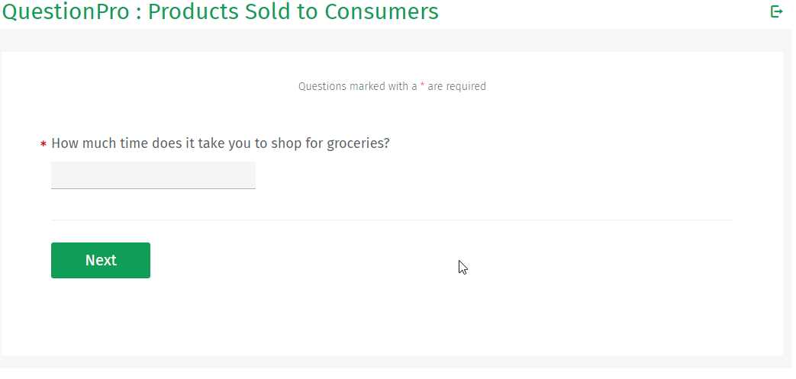This screenshot has width=796, height=379.
Task: Click the exit survey icon
Action: [x=776, y=11]
